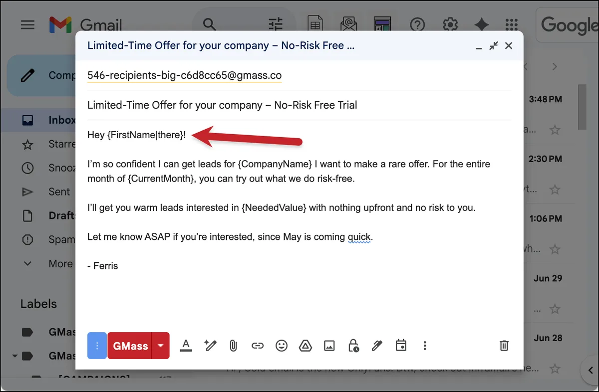Insert signature using pen icon

pos(377,346)
